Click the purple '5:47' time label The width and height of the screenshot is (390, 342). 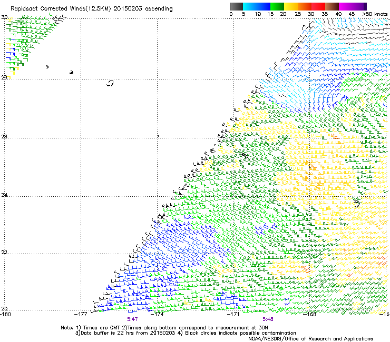pos(132,319)
